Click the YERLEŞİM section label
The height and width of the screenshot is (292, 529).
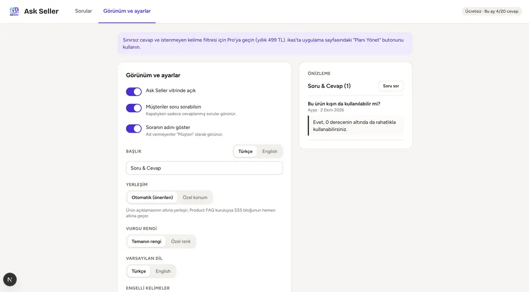tap(137, 184)
